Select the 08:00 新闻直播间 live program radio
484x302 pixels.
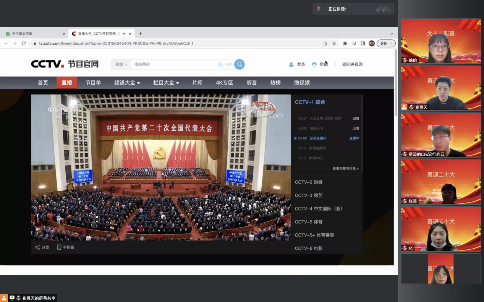click(x=295, y=138)
